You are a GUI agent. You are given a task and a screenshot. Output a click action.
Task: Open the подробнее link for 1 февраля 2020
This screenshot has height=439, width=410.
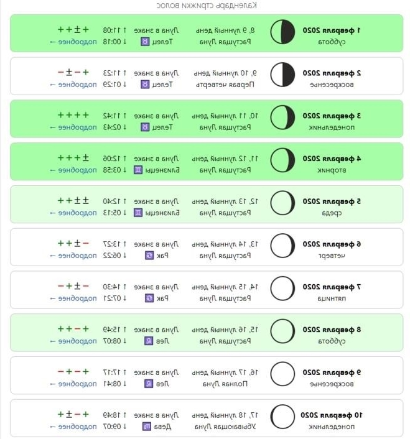(73, 42)
